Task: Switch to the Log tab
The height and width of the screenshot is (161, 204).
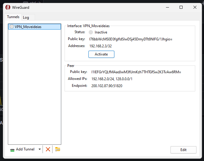Action: 26,17
